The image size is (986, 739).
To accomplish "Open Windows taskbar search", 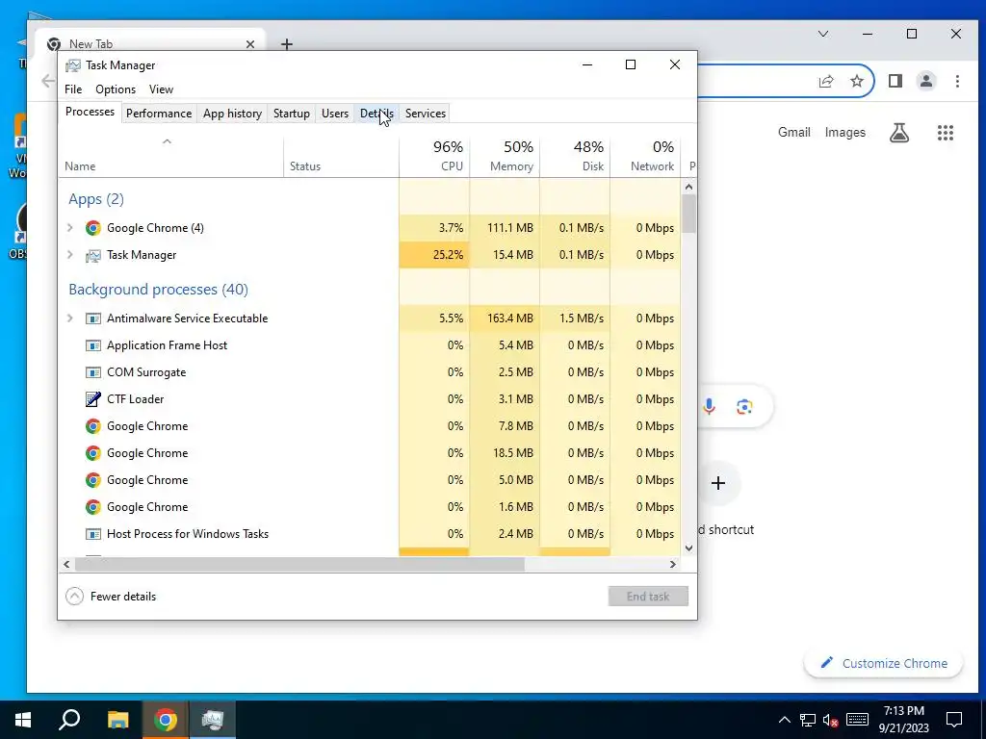I will [69, 720].
